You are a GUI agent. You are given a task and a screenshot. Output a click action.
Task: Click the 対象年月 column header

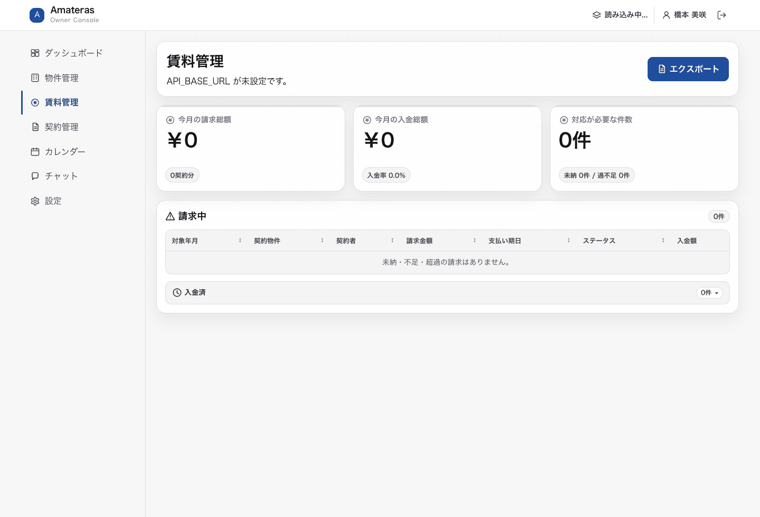185,241
